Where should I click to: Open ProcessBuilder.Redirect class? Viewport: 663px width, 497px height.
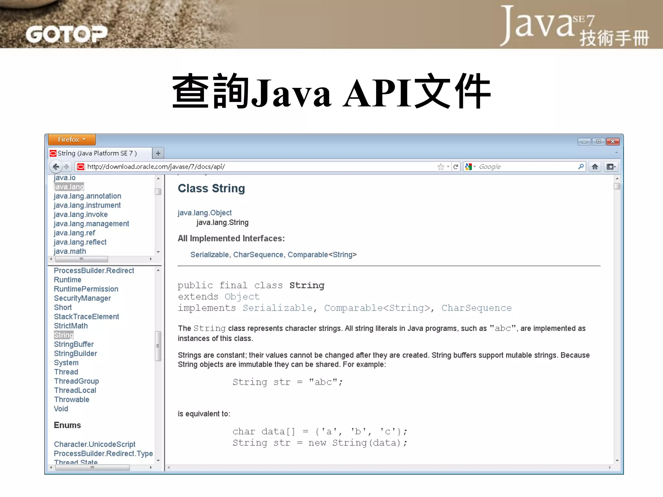tap(94, 271)
